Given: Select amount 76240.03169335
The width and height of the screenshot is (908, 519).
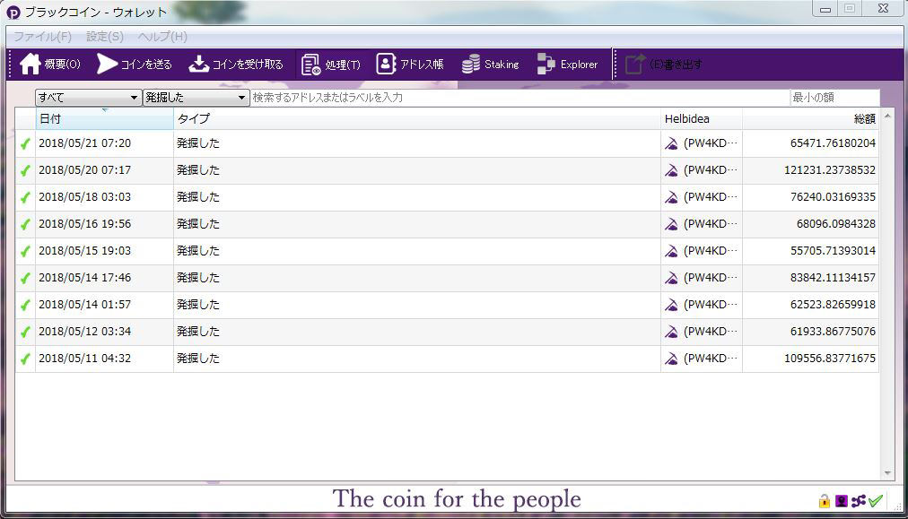Looking at the screenshot, I should pyautogui.click(x=833, y=196).
